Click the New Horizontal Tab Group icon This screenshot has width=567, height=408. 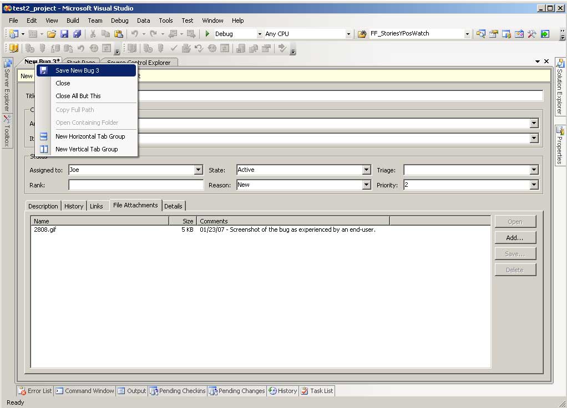(x=44, y=136)
